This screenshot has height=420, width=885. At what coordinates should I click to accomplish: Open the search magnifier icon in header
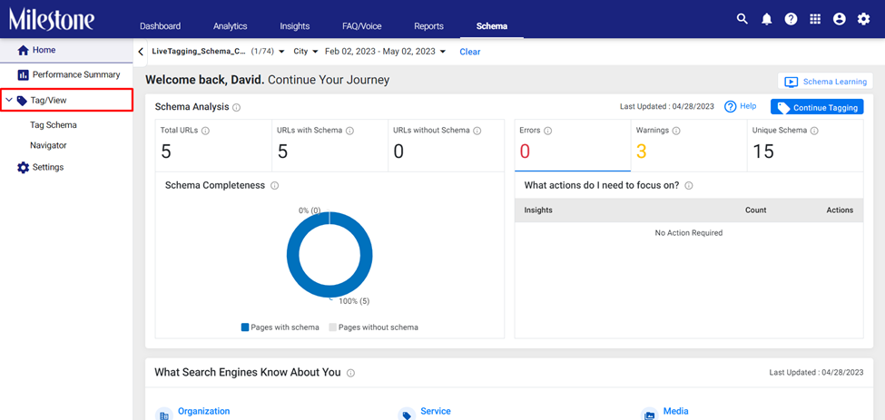(x=742, y=19)
